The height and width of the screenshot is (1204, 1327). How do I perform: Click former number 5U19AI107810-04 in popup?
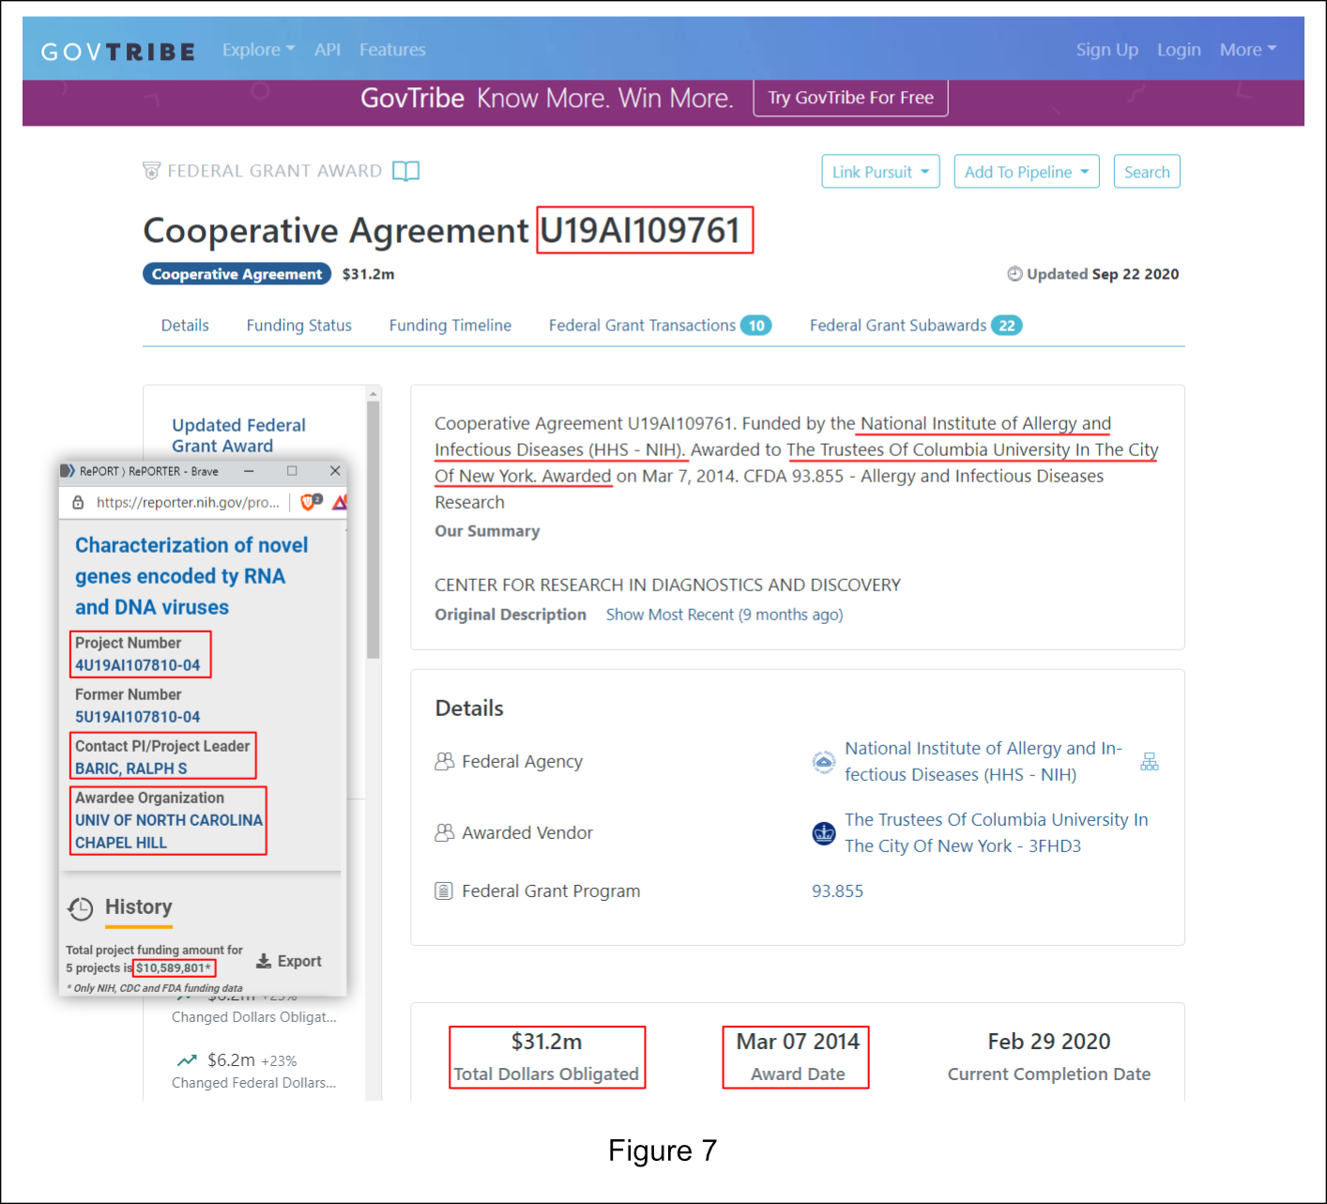click(138, 717)
